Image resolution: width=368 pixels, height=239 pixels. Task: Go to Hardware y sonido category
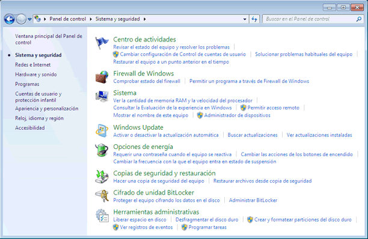tap(36, 74)
